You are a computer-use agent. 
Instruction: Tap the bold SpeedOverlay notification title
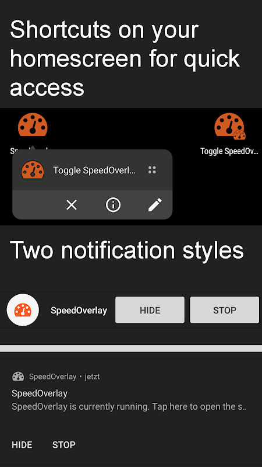pyautogui.click(x=40, y=393)
